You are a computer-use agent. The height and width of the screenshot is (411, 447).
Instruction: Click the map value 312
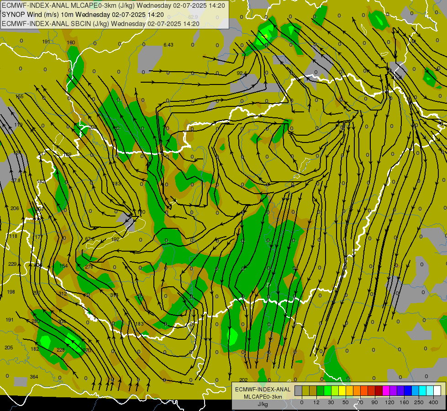[x=63, y=294]
